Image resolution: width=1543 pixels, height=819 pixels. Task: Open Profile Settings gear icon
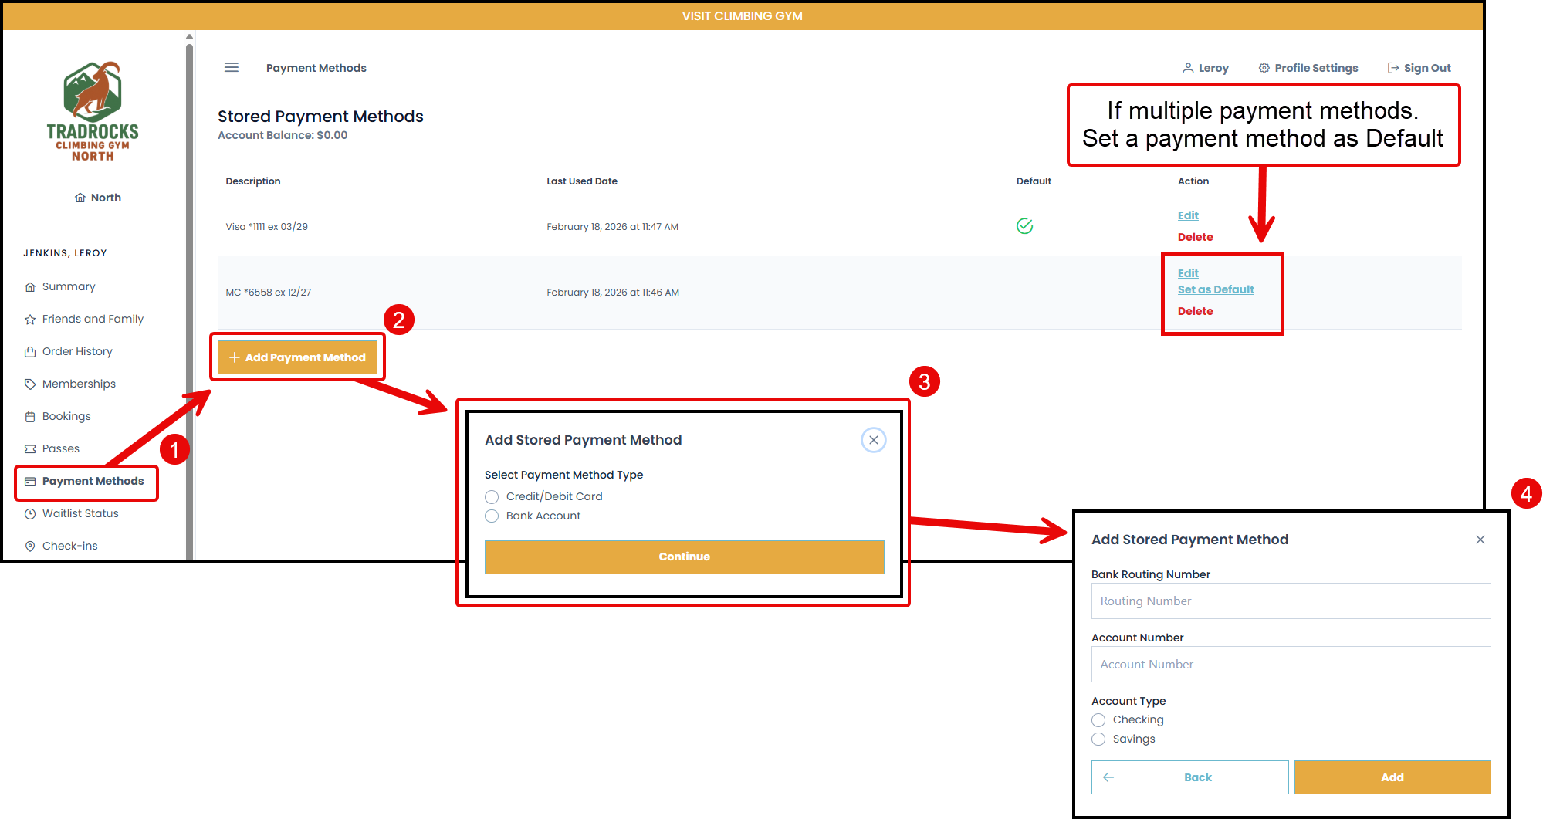(x=1264, y=68)
